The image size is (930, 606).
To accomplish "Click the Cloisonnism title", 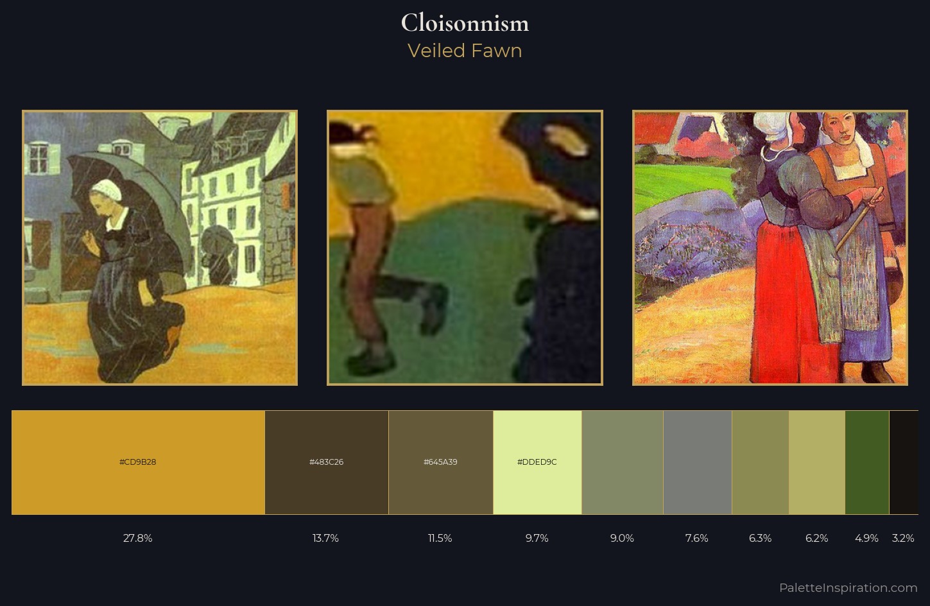I will click(x=465, y=23).
